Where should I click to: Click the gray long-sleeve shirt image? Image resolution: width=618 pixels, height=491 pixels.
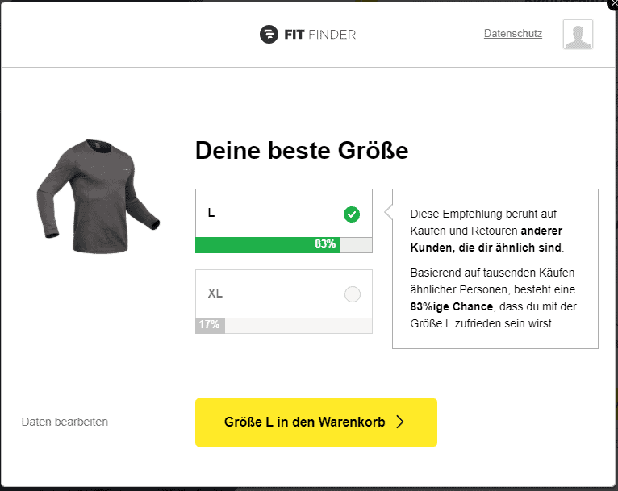(x=97, y=189)
